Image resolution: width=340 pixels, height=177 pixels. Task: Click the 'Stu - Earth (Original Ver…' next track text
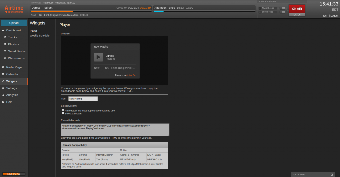click(120, 68)
